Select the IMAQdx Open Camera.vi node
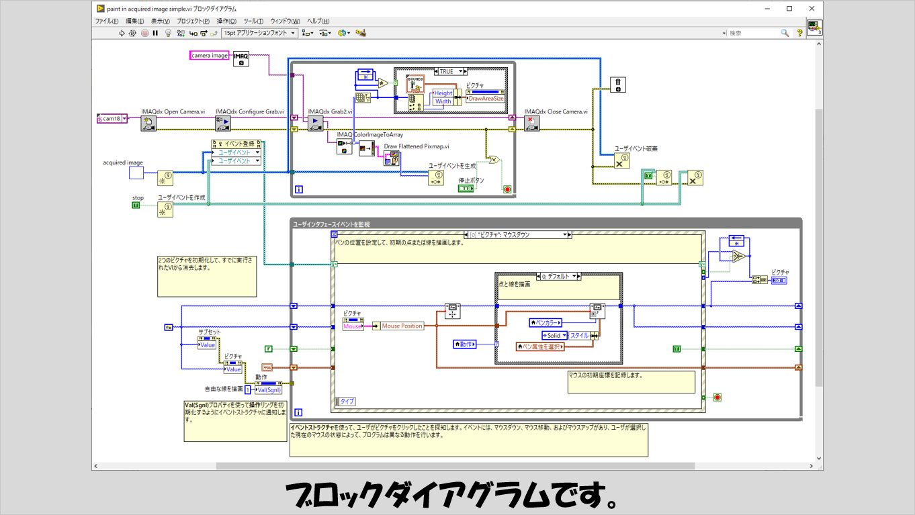Viewport: 915px width, 515px height. (x=148, y=123)
